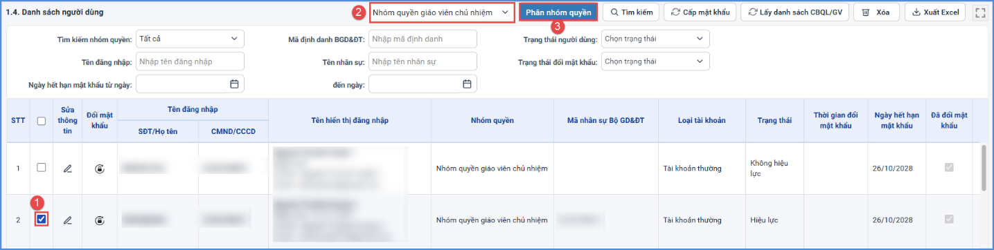Click Lấy danh sách CBQL/GV button
Image resolution: width=994 pixels, height=250 pixels.
point(795,12)
